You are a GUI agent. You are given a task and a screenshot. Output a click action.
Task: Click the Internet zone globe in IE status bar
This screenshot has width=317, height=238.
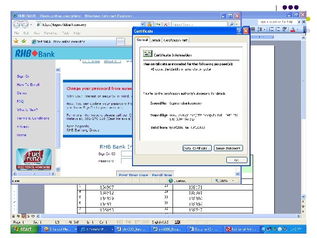coord(171,181)
